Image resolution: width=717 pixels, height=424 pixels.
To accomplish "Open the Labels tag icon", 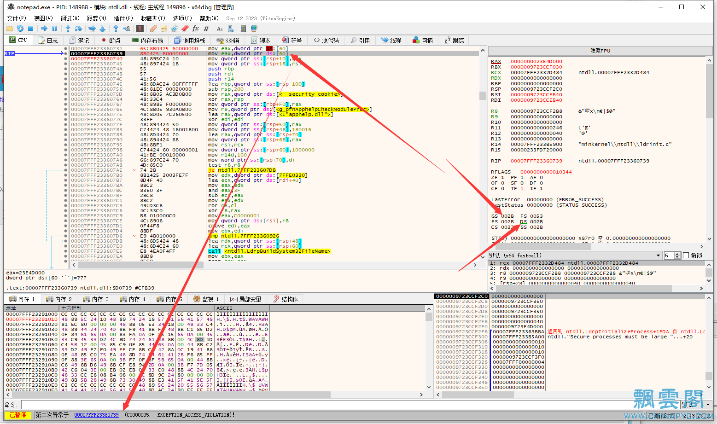I will click(x=175, y=29).
